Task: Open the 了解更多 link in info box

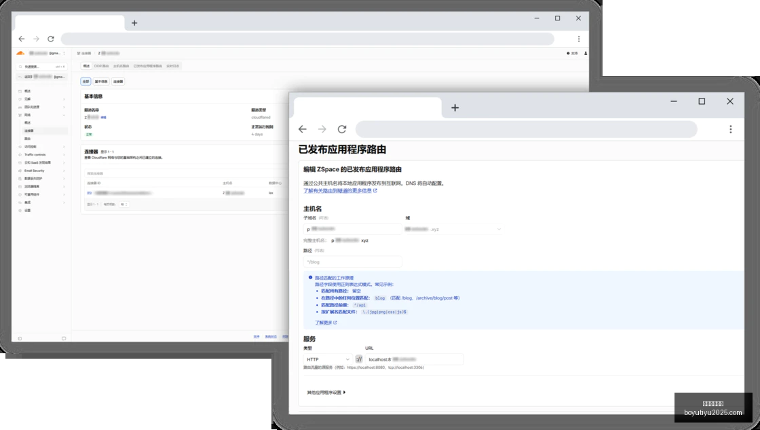Action: [x=326, y=322]
